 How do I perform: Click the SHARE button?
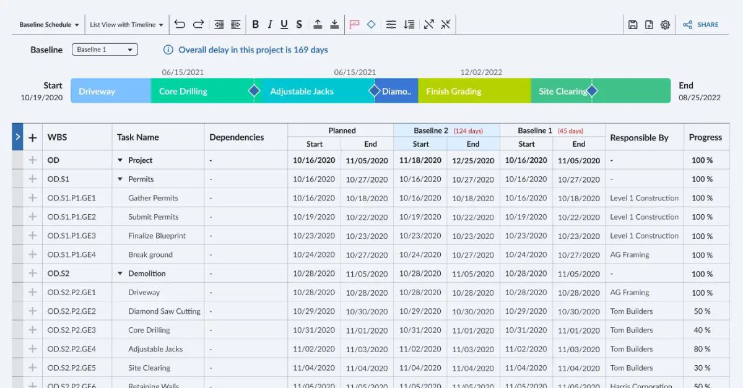tap(701, 25)
